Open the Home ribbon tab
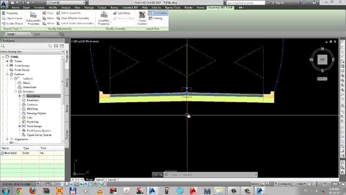This screenshot has width=346, height=195. [15, 8]
